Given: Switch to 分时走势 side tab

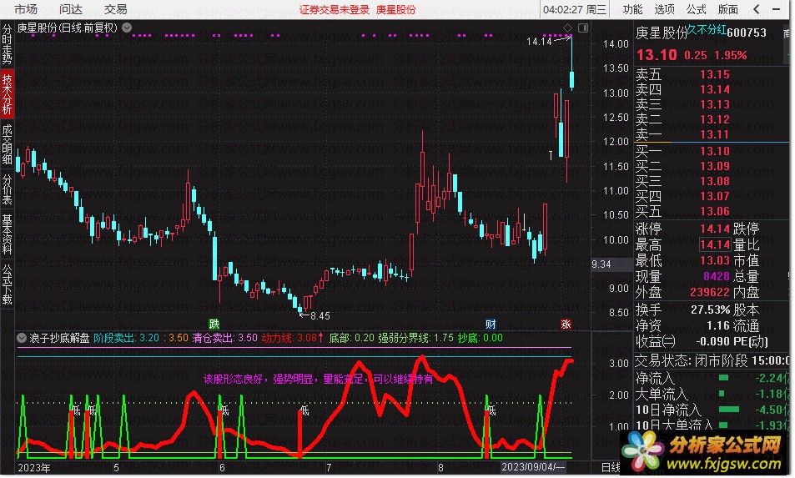Looking at the screenshot, I should (8, 44).
